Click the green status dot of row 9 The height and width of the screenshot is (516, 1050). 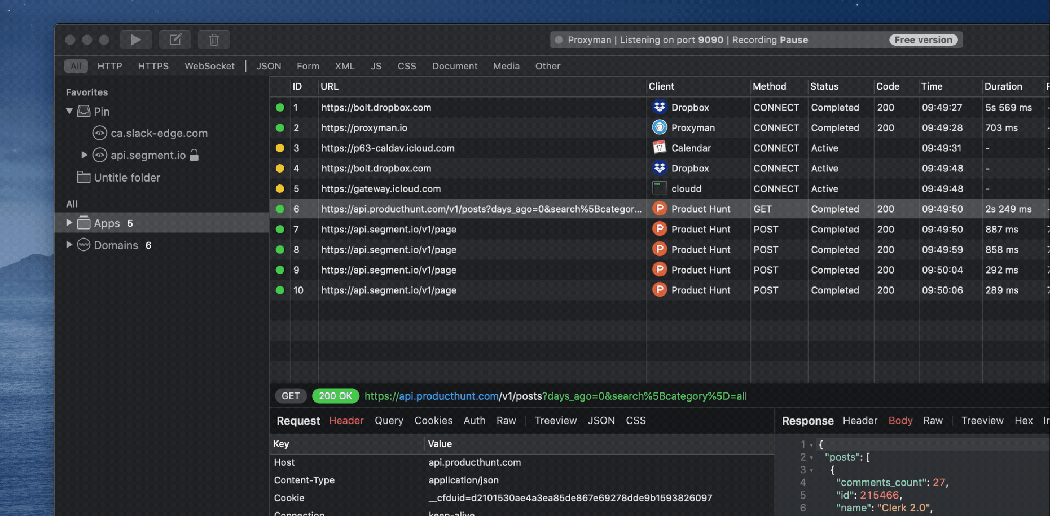pos(280,270)
